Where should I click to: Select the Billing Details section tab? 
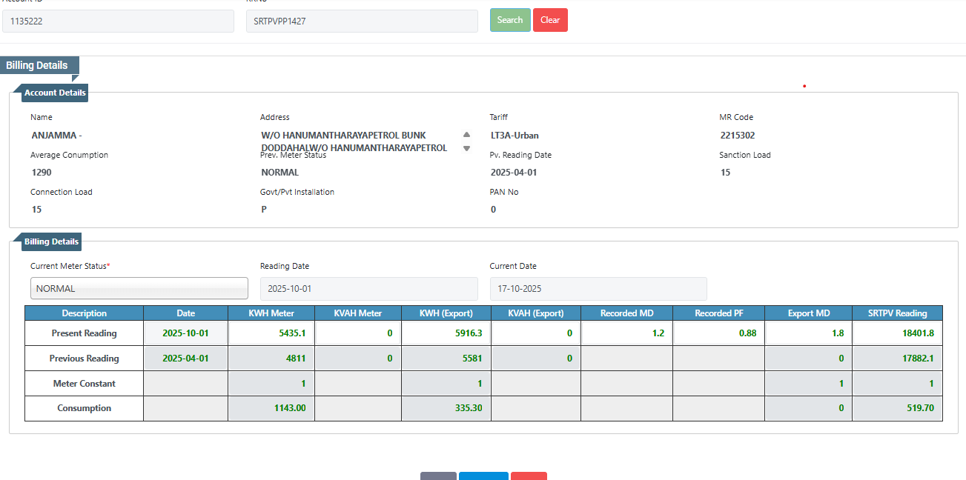coord(37,65)
